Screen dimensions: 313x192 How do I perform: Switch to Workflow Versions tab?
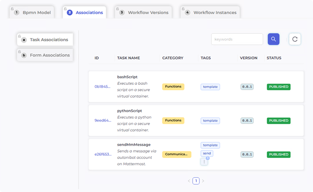pyautogui.click(x=144, y=13)
